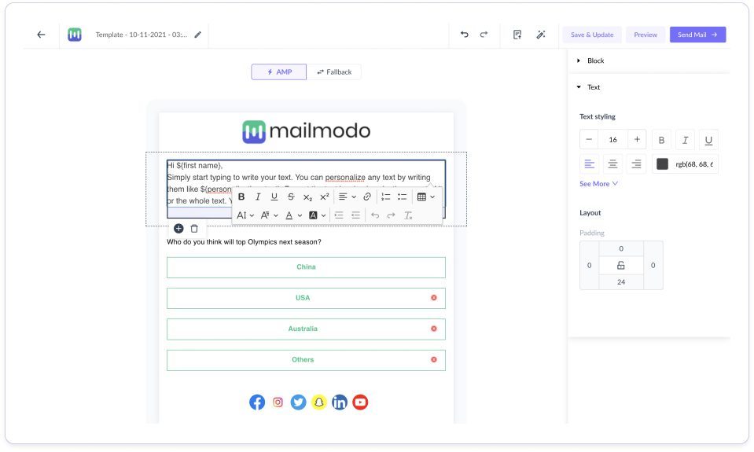Image resolution: width=754 pixels, height=452 pixels.
Task: Open the background color dropdown
Action: (x=318, y=215)
